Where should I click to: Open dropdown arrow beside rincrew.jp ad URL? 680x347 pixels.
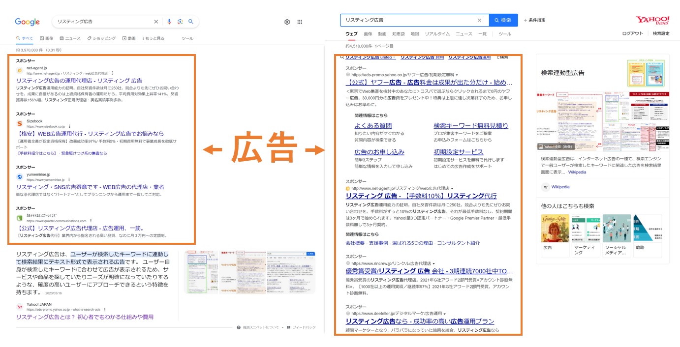(x=433, y=264)
